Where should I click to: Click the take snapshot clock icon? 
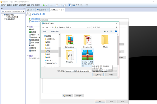point(57,5)
